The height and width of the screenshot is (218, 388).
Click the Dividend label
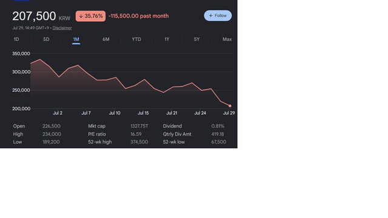[172, 126]
